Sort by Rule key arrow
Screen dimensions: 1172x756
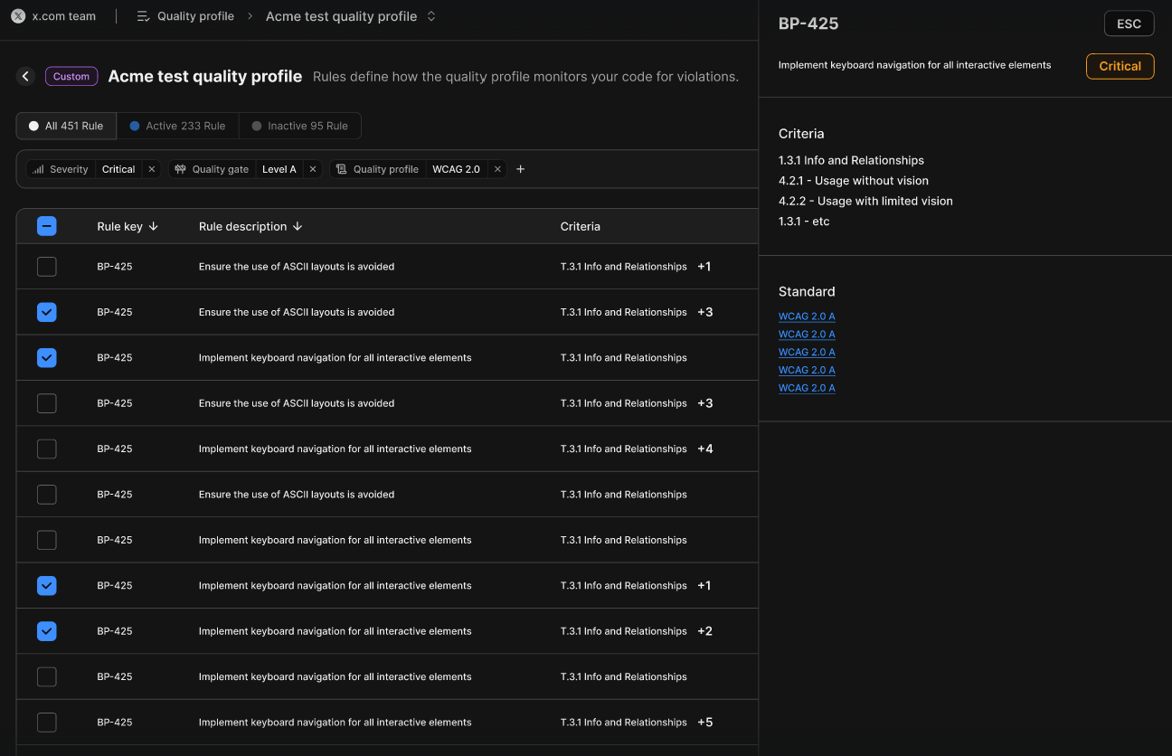[153, 227]
